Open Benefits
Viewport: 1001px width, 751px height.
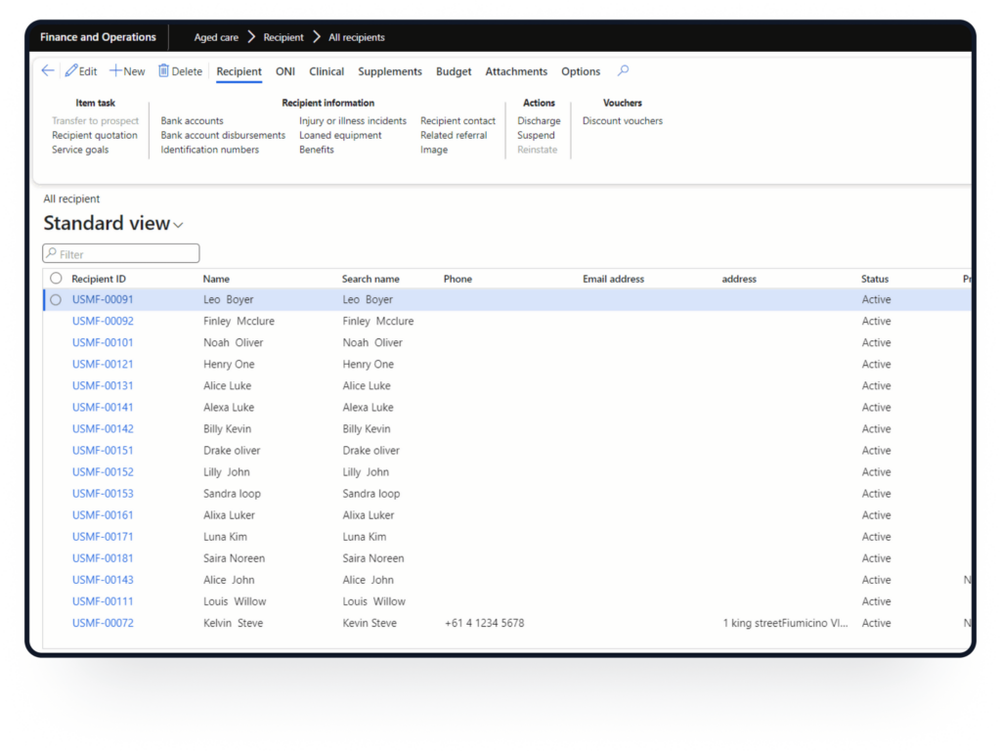pyautogui.click(x=317, y=150)
